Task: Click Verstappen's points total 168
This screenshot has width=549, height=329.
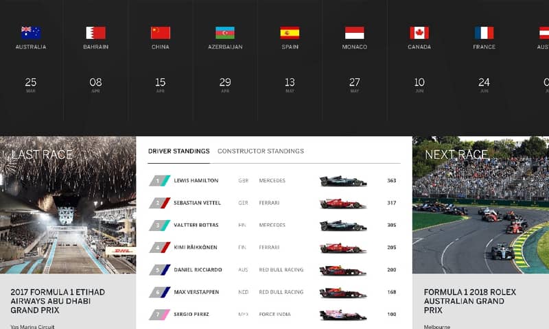Action: [x=391, y=292]
